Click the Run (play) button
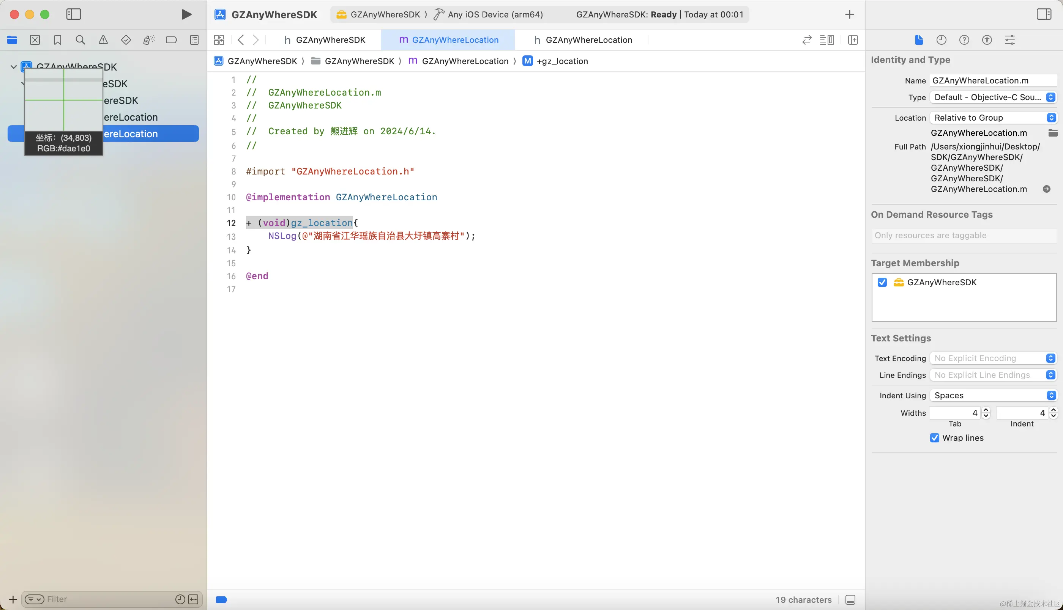 tap(186, 14)
